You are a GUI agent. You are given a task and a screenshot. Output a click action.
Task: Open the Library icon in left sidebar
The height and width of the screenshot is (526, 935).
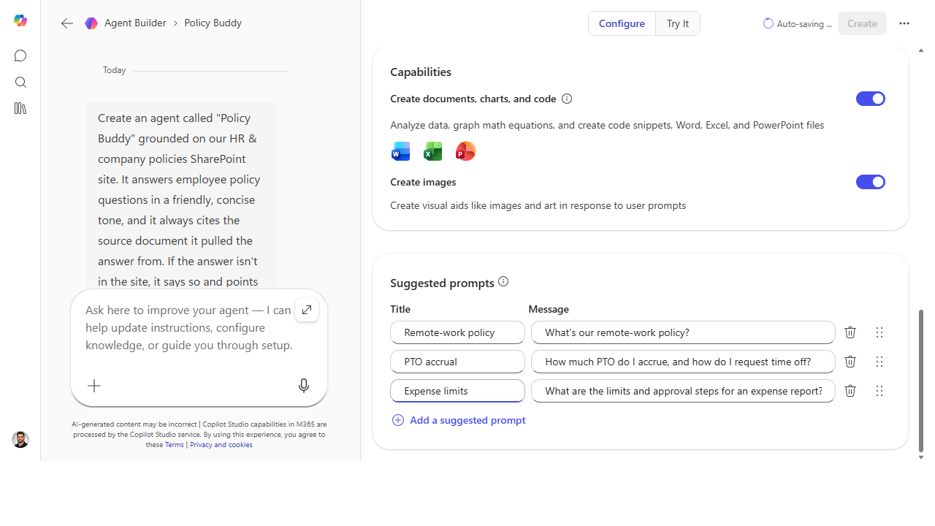point(20,108)
